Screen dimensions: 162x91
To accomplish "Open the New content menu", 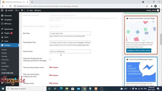I will click(x=30, y=10).
